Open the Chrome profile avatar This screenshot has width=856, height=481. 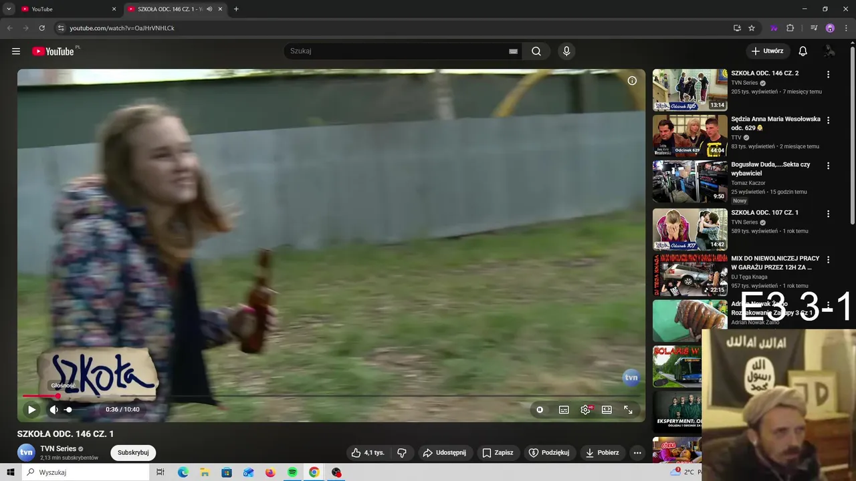point(830,28)
